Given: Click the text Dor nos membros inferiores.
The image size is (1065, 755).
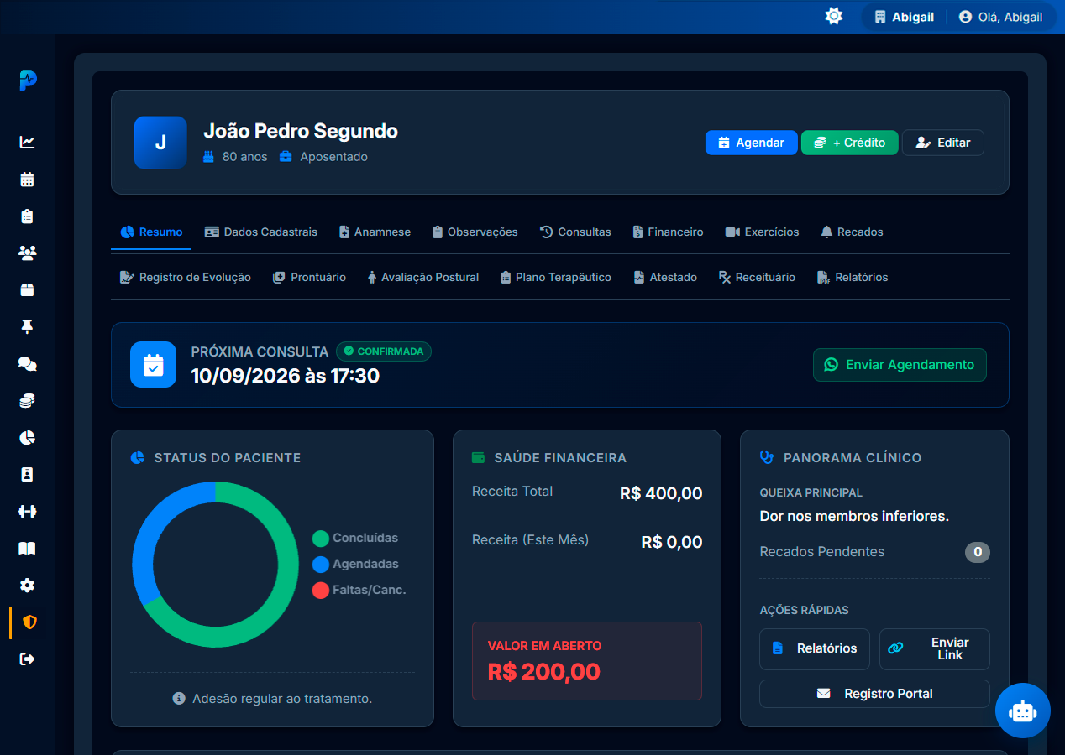Looking at the screenshot, I should click(x=854, y=517).
